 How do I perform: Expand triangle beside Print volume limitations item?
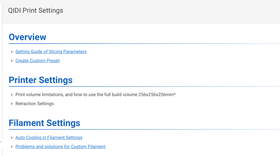pyautogui.click(x=12, y=95)
